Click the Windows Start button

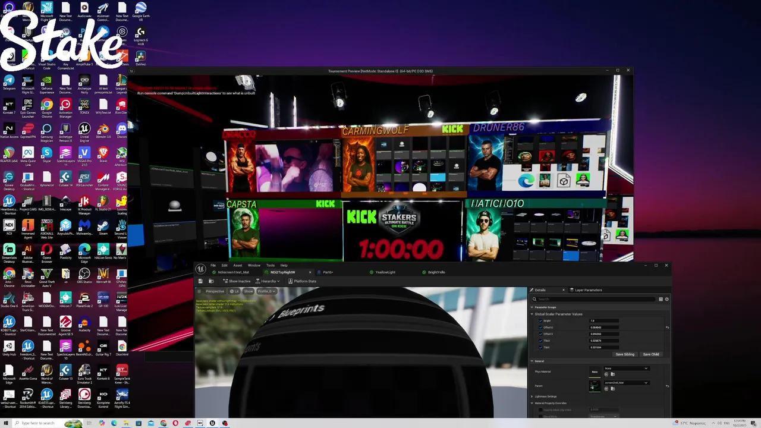pyautogui.click(x=7, y=423)
